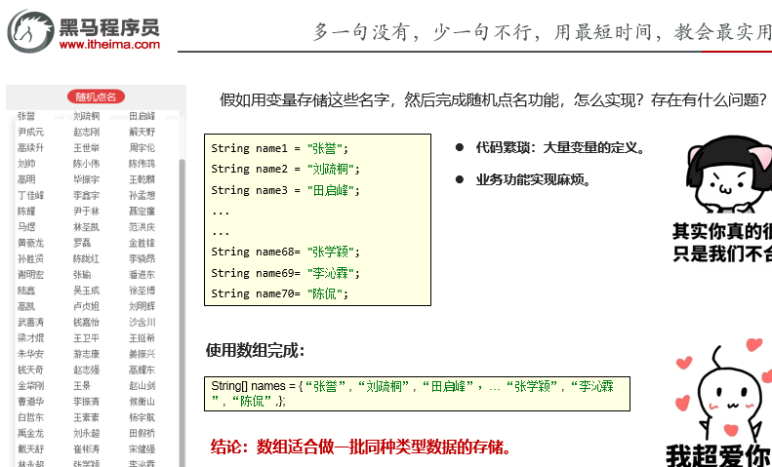Select 赵山剑 in the name list
The height and width of the screenshot is (467, 772).
tap(142, 385)
